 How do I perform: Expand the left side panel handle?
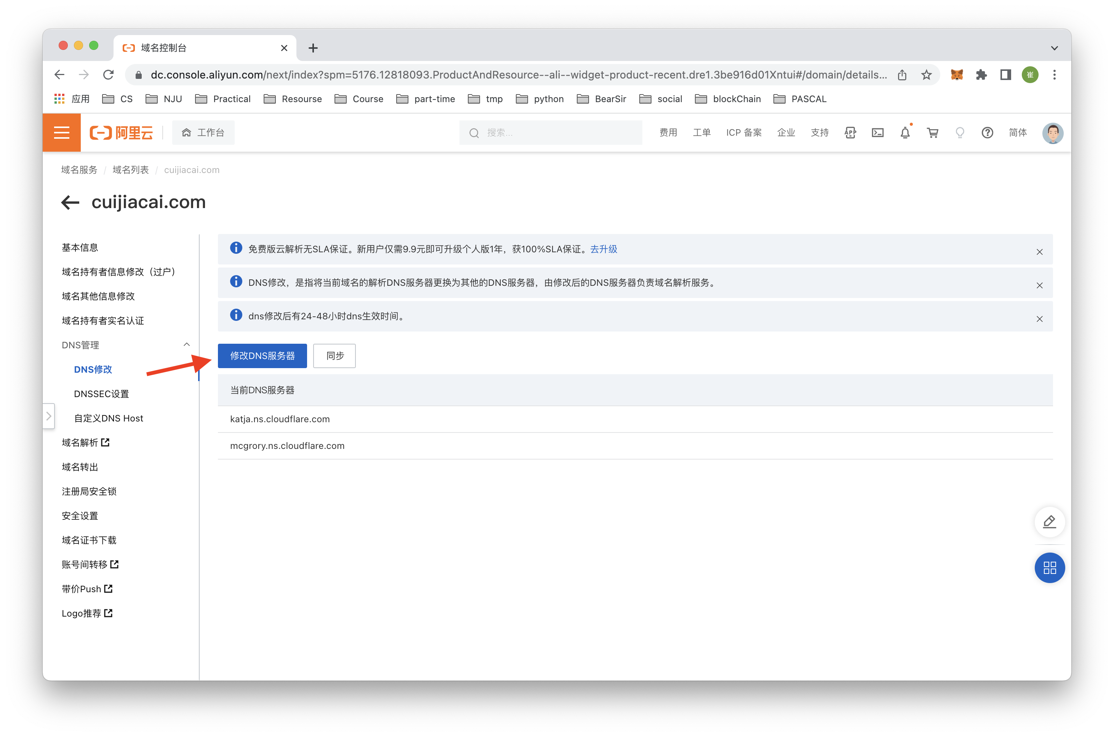click(48, 416)
